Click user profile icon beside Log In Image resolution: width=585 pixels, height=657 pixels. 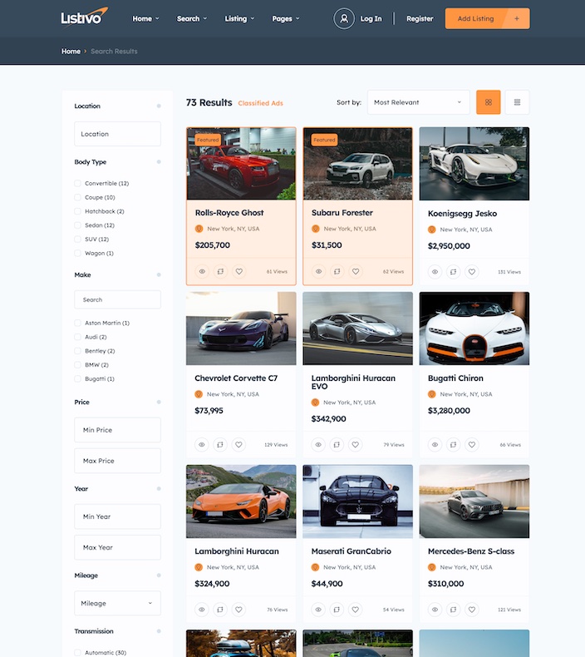pos(343,18)
